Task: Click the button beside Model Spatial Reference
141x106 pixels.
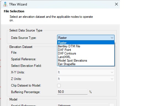Action: coord(112,105)
